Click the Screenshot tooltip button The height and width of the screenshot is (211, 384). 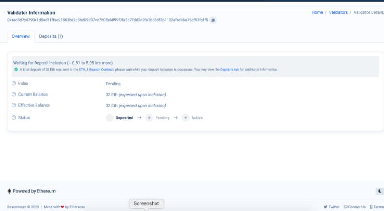coord(146,204)
